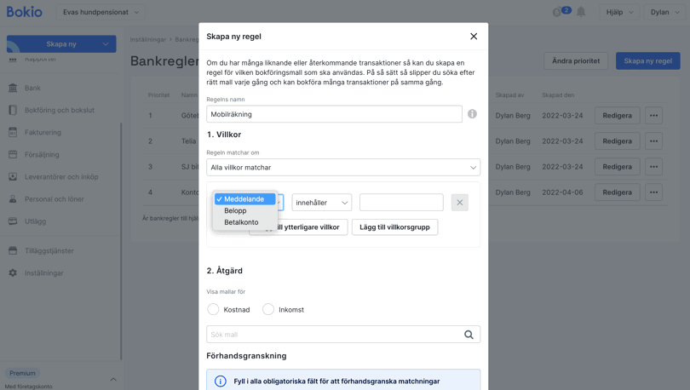
Task: Select the Inkomst radio button
Action: (268, 309)
